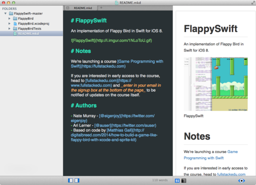This screenshot has height=185, width=256.
Task: Expand the FlappyBird.xcodeproj disclosure triangle
Action: [9, 23]
